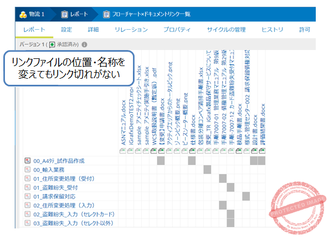This screenshot has height=240, width=335.
Task: Switch to the 設定 tab
Action: pyautogui.click(x=66, y=29)
